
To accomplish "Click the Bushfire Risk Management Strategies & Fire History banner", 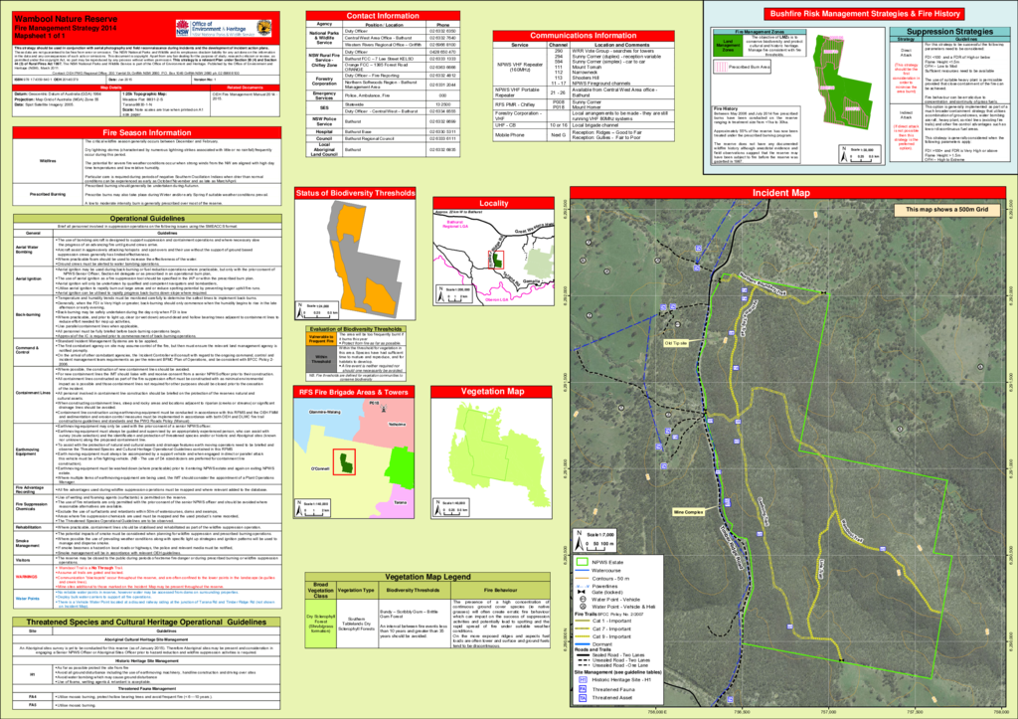I will pos(865,14).
